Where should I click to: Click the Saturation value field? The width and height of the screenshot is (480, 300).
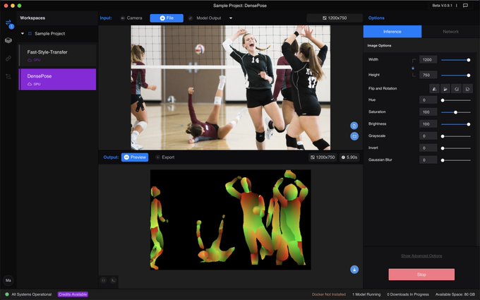coord(428,112)
